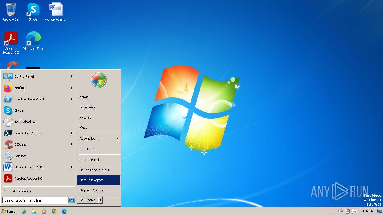The height and width of the screenshot is (215, 383).
Task: Select Default Programs menu entry
Action: (x=99, y=180)
